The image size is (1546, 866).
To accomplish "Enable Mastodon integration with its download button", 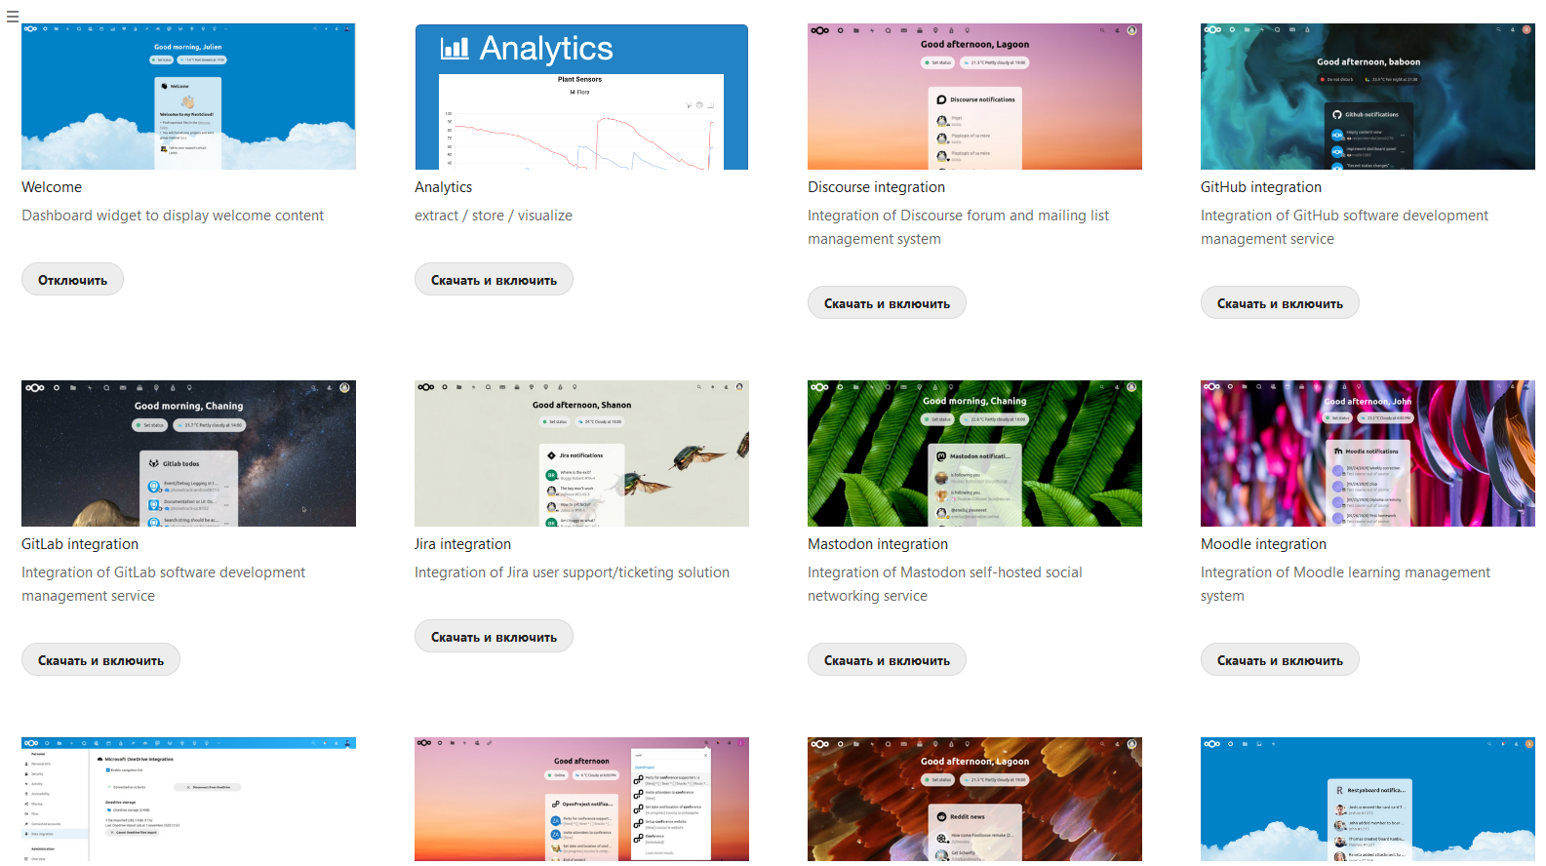I will tap(886, 660).
